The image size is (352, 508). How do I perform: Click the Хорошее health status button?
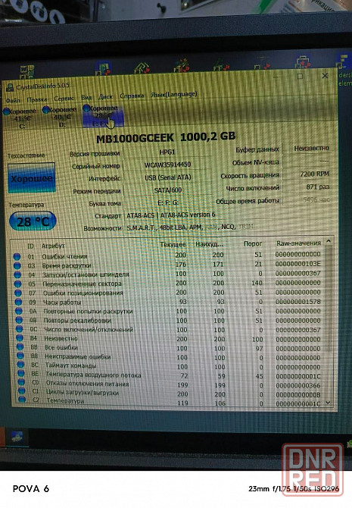point(31,178)
